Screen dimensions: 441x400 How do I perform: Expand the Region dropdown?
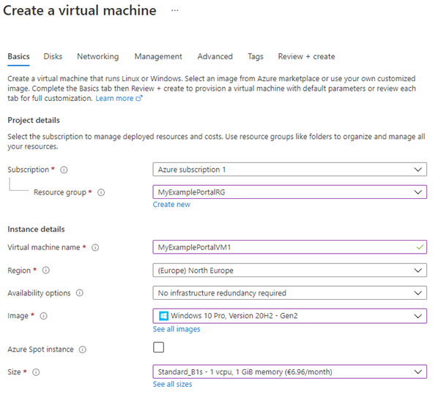pos(289,271)
